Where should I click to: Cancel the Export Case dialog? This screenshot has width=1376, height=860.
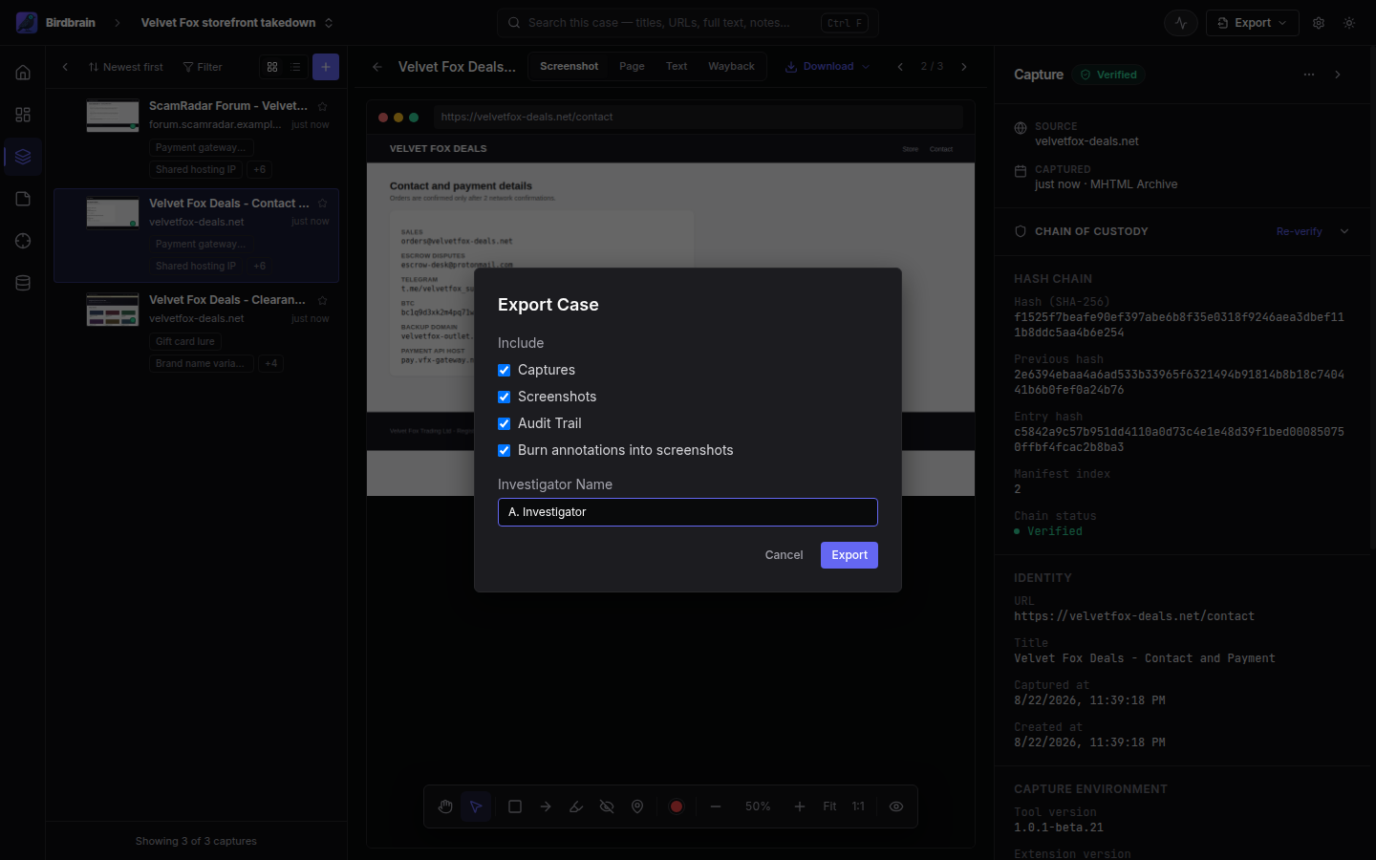(x=784, y=555)
